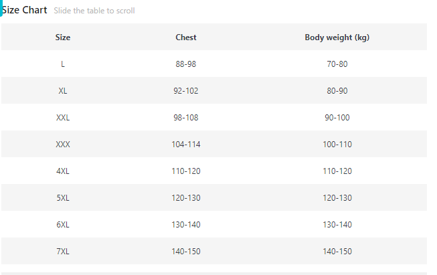Select chest value 98-108
The width and height of the screenshot is (437, 275).
pos(186,118)
